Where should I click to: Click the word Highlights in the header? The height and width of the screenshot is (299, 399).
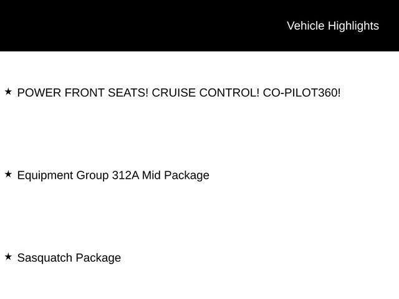point(353,26)
